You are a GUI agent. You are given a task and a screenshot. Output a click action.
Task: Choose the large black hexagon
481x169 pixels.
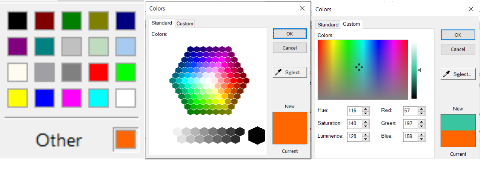[x=257, y=135]
